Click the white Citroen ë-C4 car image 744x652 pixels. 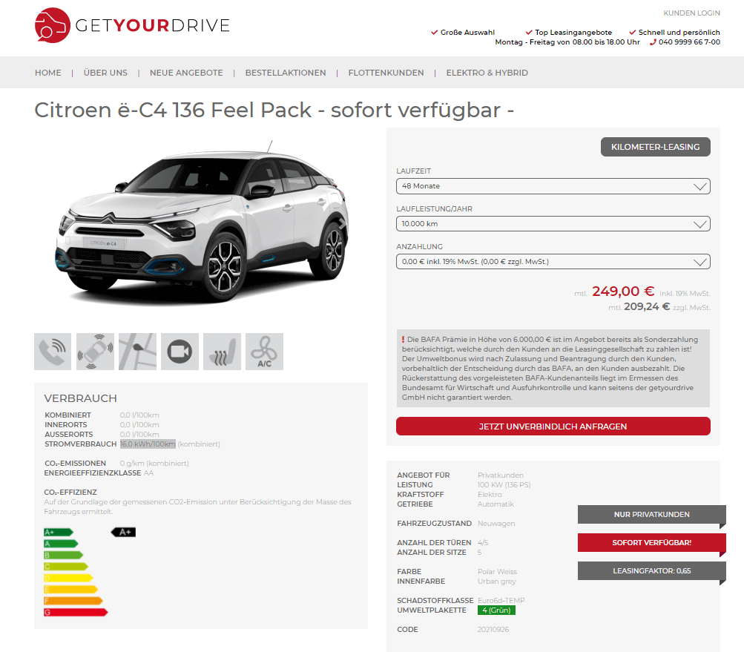click(202, 223)
